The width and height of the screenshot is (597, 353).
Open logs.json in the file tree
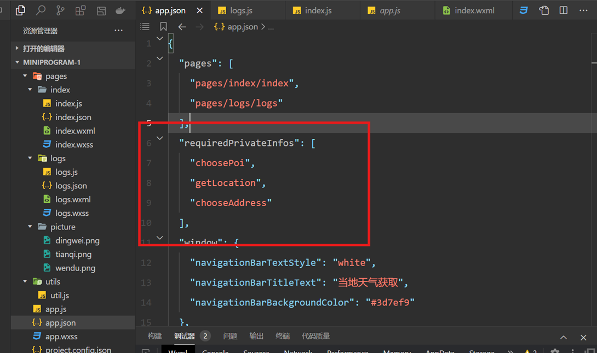coord(71,185)
